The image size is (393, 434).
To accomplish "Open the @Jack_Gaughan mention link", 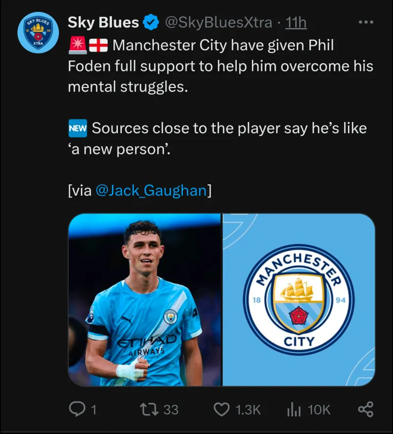I will 150,190.
